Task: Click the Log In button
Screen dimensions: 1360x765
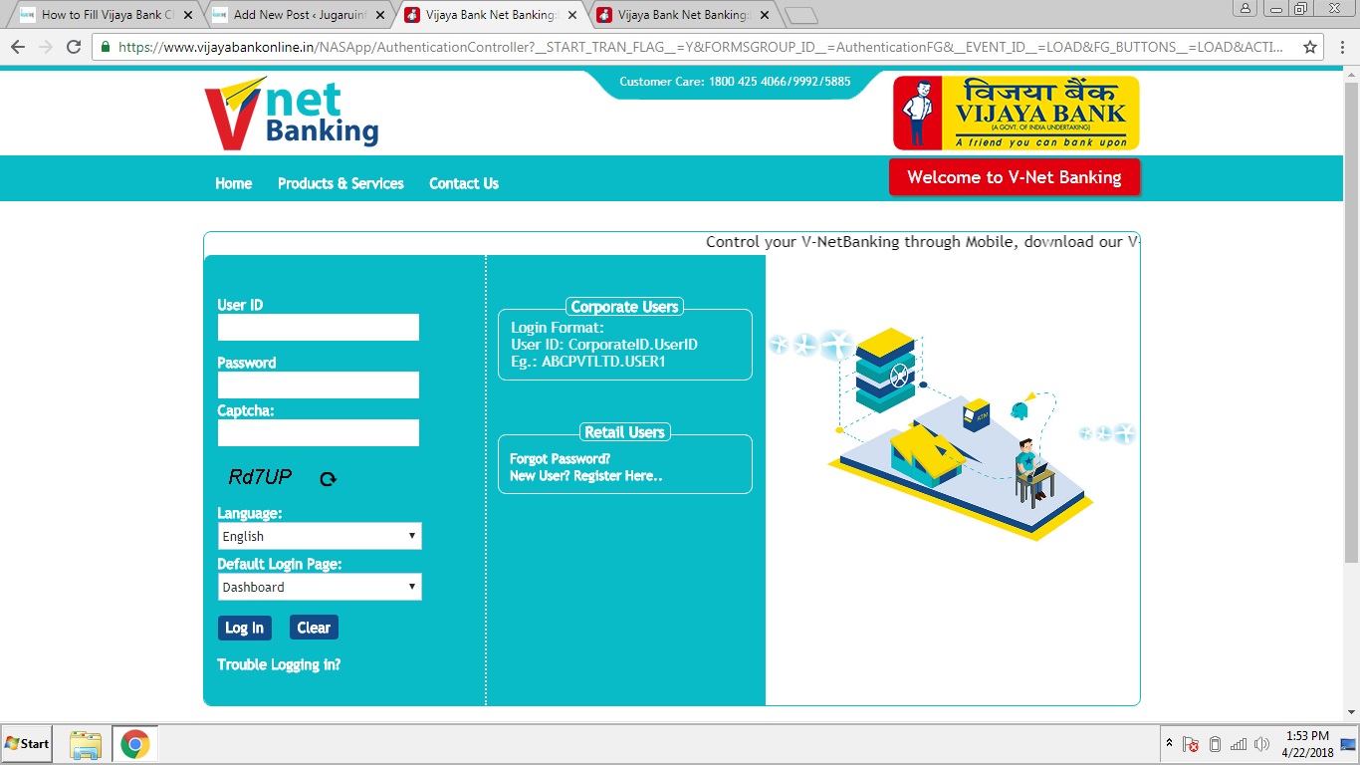Action: coord(244,628)
